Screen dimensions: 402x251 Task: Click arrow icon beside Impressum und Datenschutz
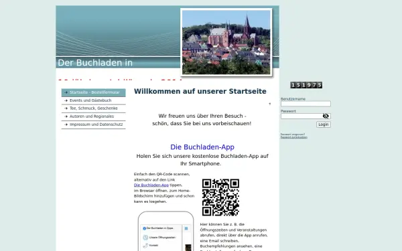[66, 124]
